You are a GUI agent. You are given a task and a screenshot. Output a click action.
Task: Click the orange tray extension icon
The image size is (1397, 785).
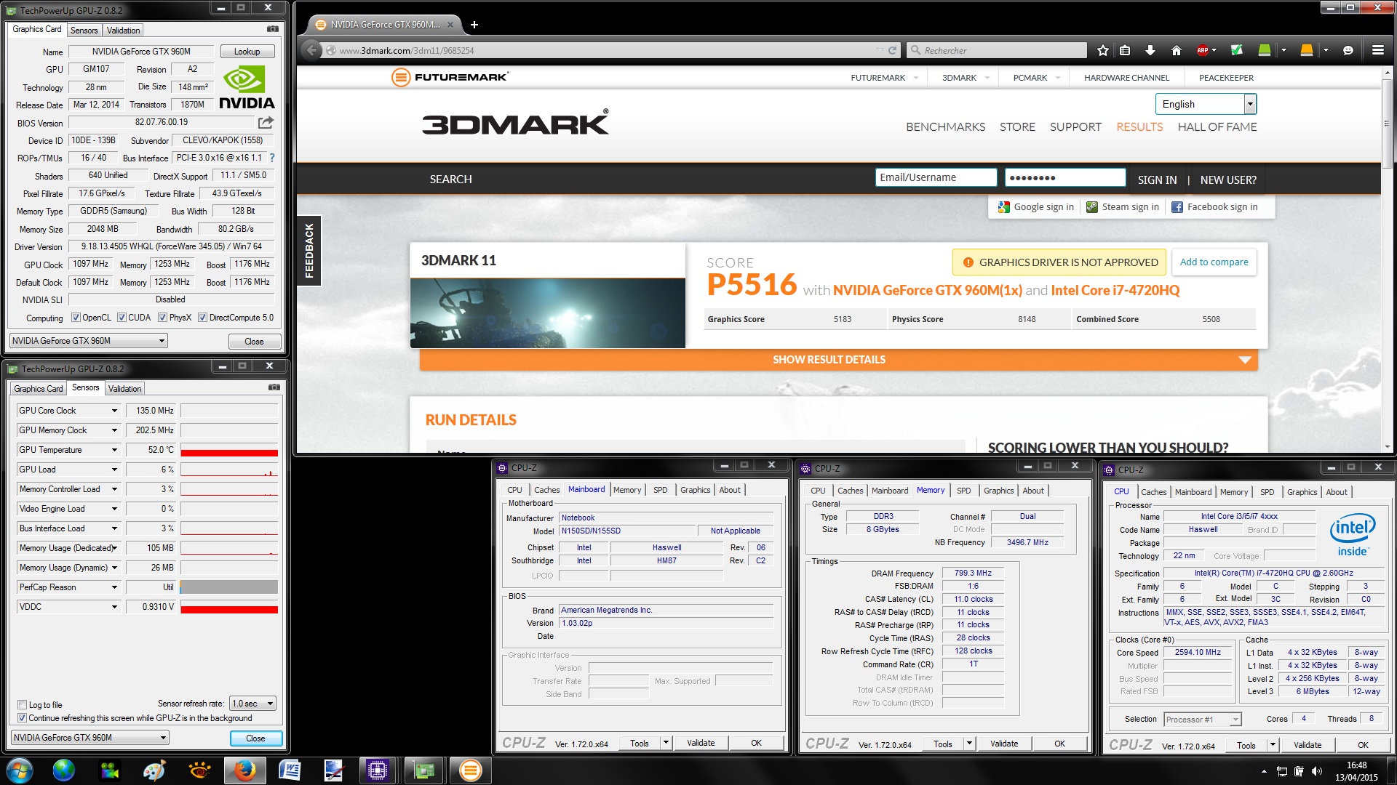pos(1307,50)
